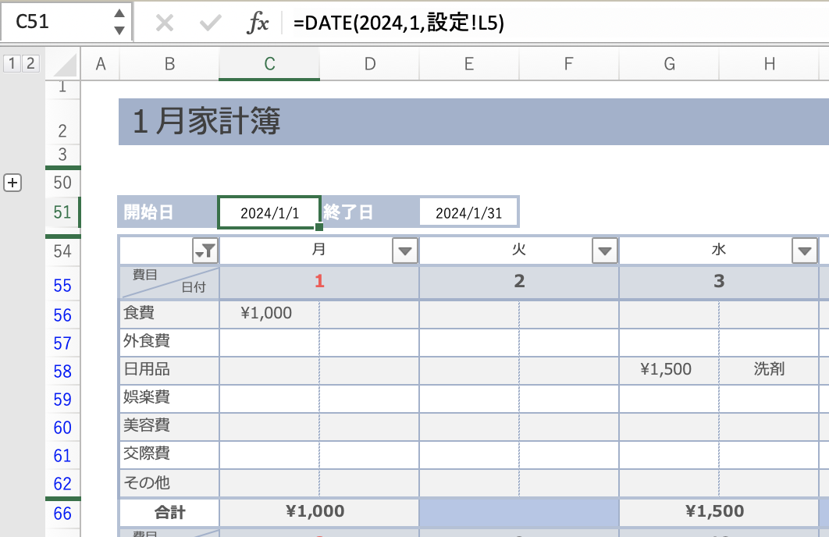This screenshot has height=537, width=829.
Task: Open the active filter button in column B
Action: pos(205,251)
